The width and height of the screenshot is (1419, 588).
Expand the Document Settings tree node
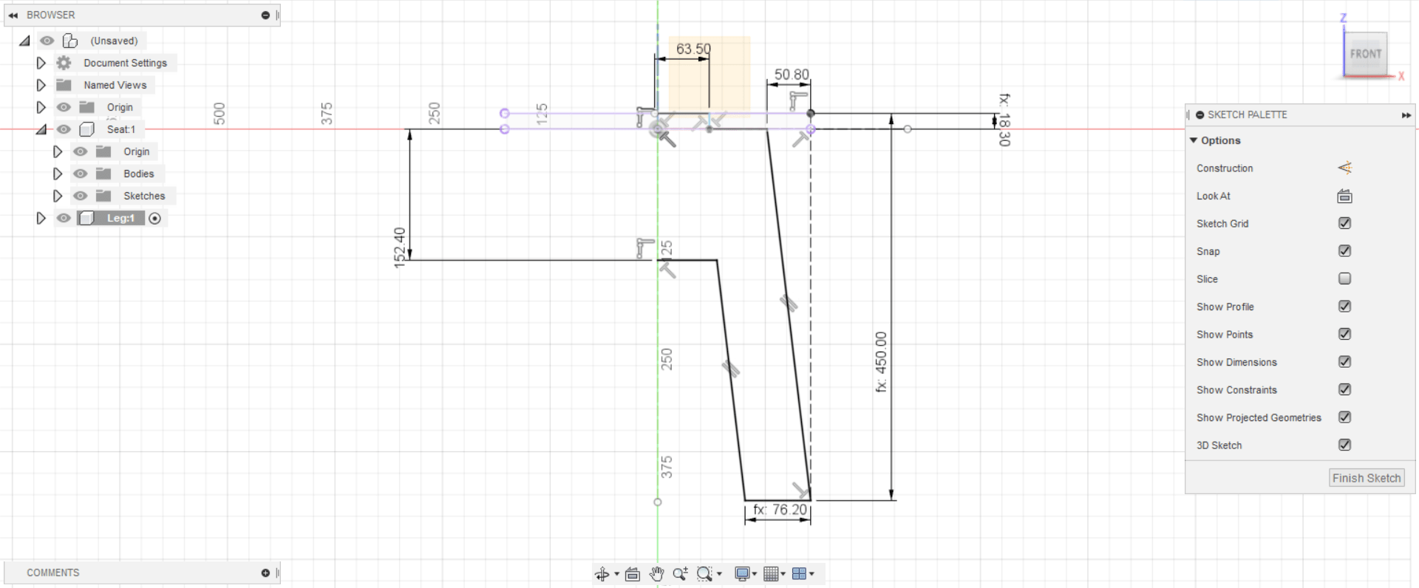(x=41, y=63)
